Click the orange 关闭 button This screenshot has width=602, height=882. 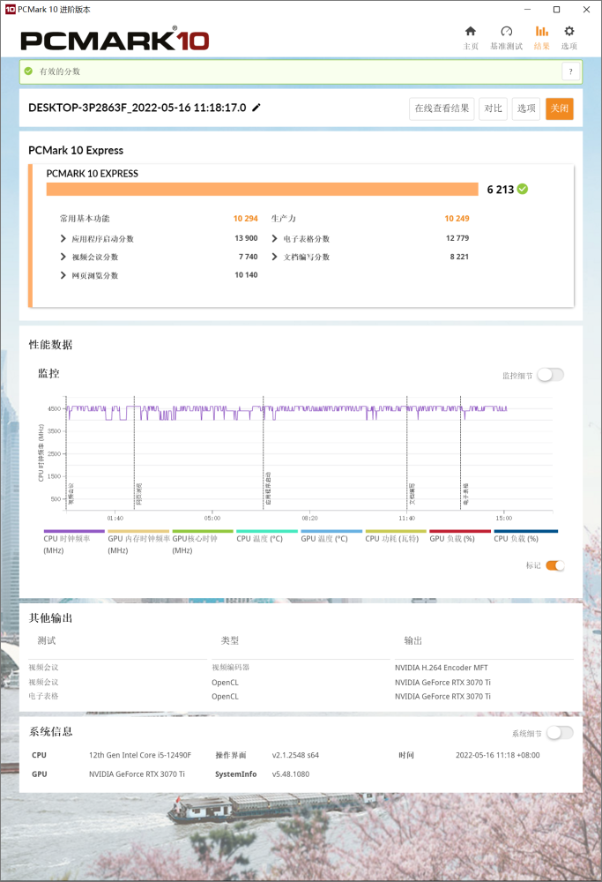click(560, 108)
